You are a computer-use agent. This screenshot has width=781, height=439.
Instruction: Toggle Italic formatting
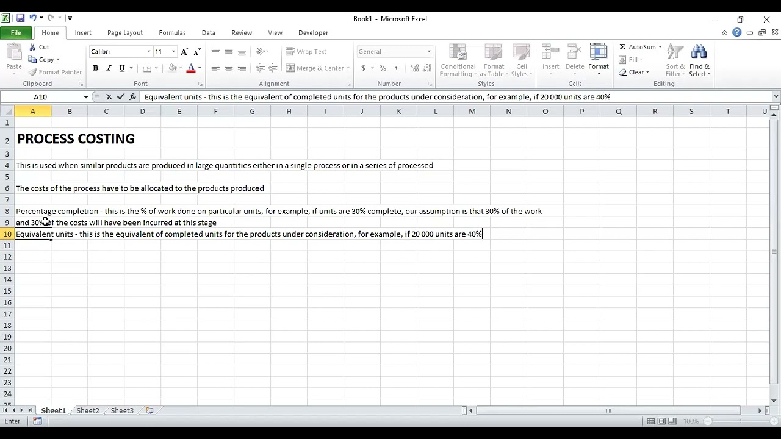(109, 68)
